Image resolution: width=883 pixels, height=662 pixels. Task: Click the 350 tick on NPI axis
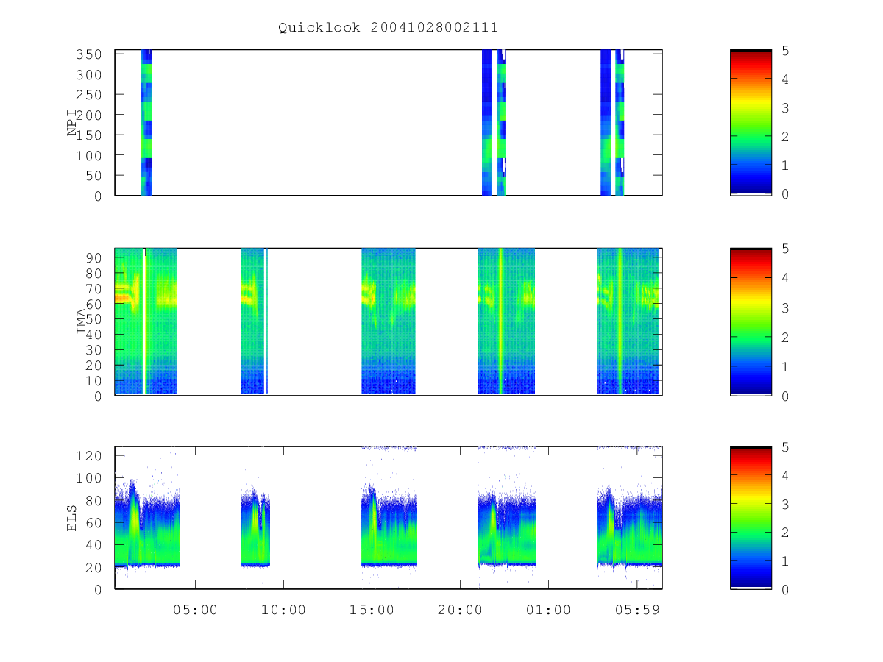click(x=88, y=54)
